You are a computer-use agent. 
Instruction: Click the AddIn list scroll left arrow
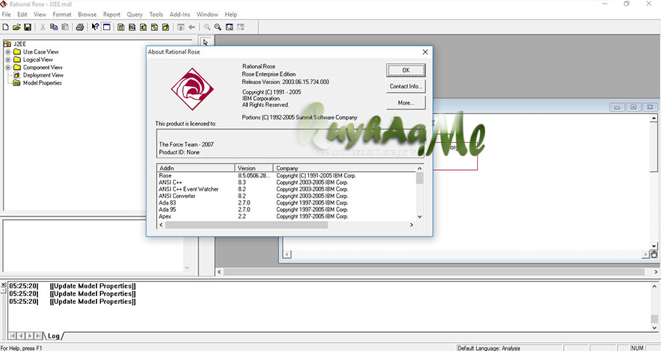point(161,225)
